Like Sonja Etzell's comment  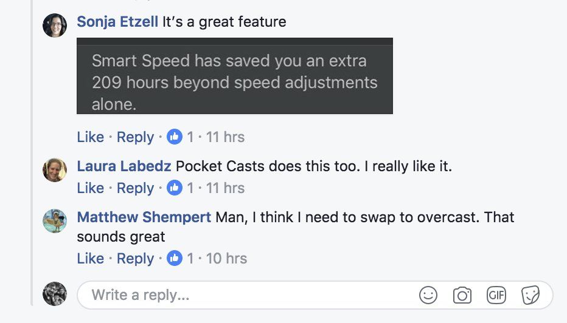(x=91, y=137)
